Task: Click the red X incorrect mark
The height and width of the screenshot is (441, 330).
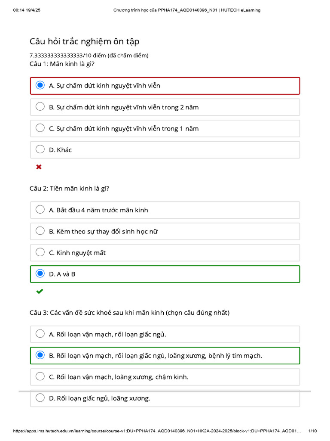Action: (39, 167)
